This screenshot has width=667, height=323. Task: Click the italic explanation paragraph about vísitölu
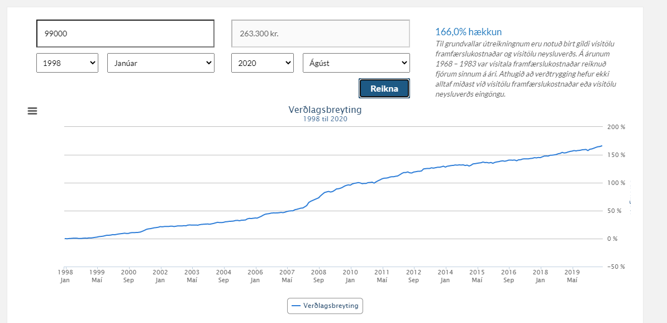[525, 69]
